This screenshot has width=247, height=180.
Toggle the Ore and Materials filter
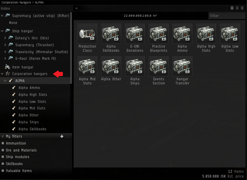pyautogui.click(x=3, y=150)
